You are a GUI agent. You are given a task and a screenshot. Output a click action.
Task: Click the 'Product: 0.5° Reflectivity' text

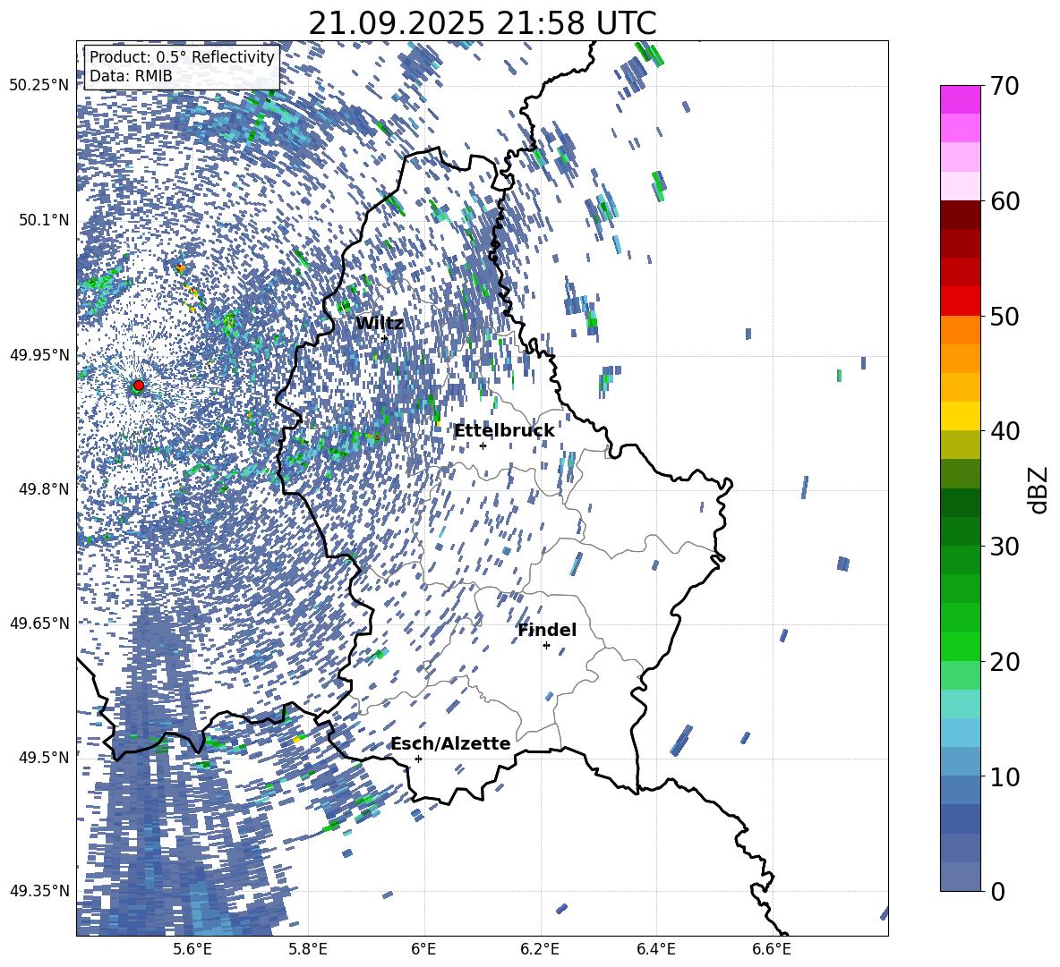182,57
